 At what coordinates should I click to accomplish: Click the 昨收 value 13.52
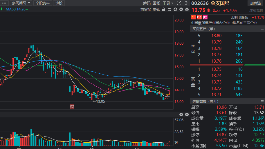coord(259,113)
